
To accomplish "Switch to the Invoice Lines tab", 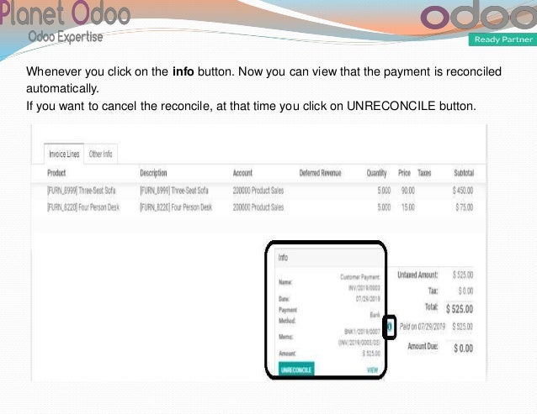I will pos(64,154).
